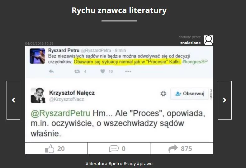Click the retweet icon under Petru's tweet

[77, 71]
